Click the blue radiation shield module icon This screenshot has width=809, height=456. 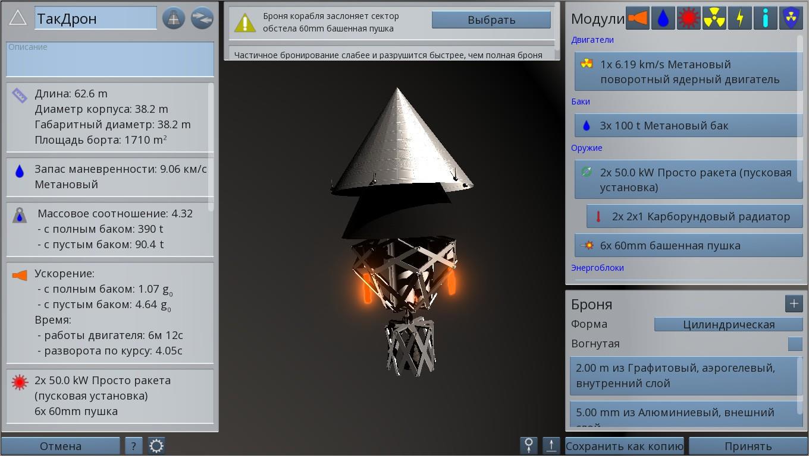(x=791, y=18)
